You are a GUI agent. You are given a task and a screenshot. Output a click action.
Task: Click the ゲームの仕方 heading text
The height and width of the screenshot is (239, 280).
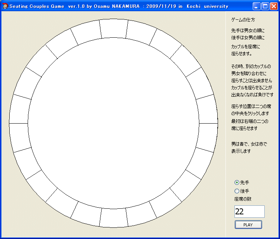(243, 20)
